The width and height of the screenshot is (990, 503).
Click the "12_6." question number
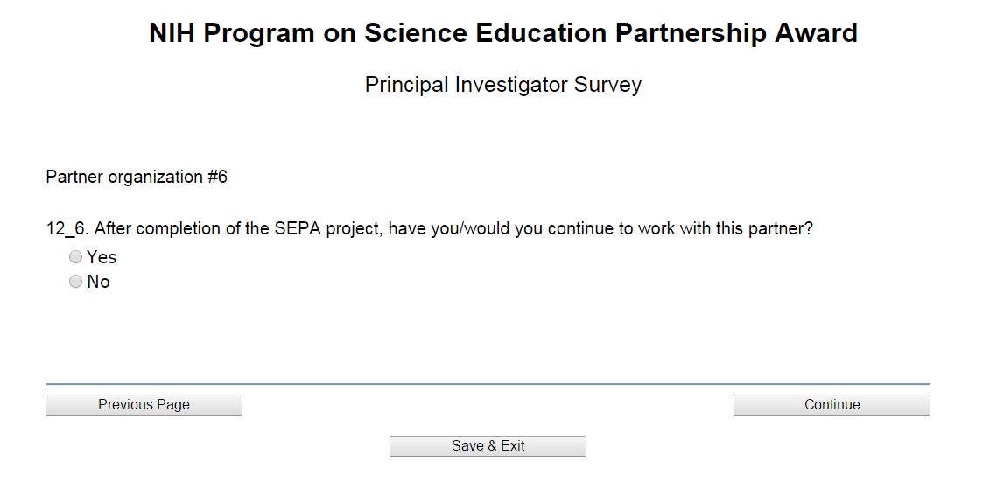pyautogui.click(x=67, y=229)
